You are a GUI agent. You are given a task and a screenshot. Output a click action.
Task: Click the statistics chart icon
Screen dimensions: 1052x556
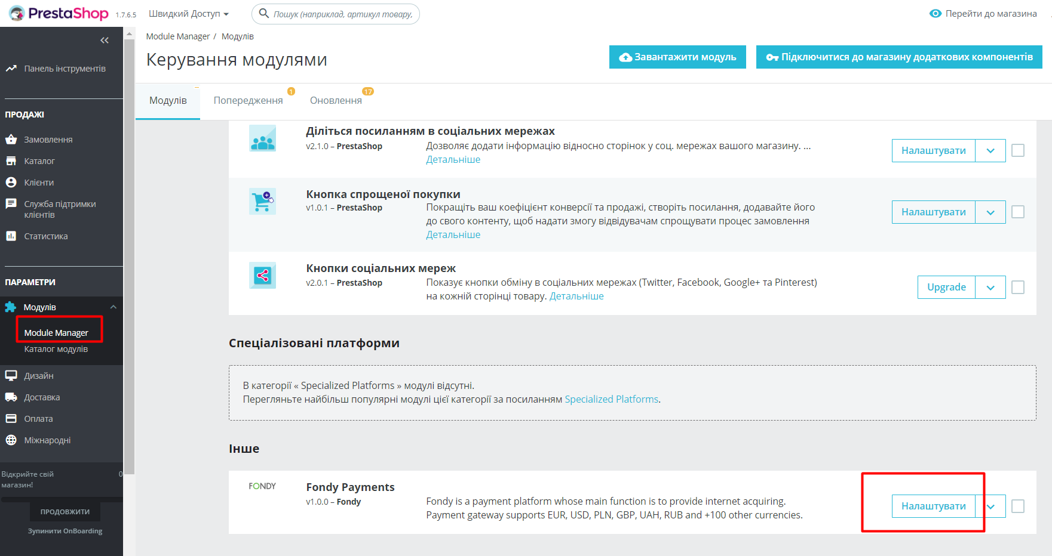click(11, 236)
